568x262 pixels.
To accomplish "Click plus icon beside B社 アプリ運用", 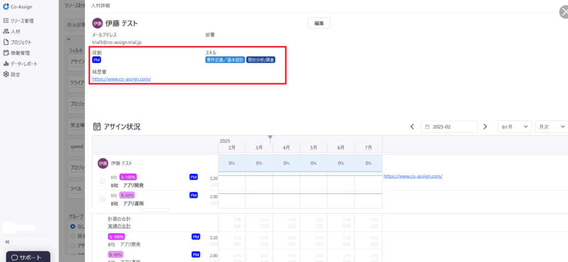I will [x=103, y=199].
